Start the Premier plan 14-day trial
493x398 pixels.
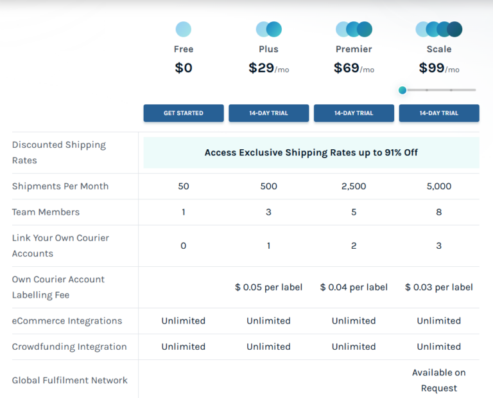point(354,113)
